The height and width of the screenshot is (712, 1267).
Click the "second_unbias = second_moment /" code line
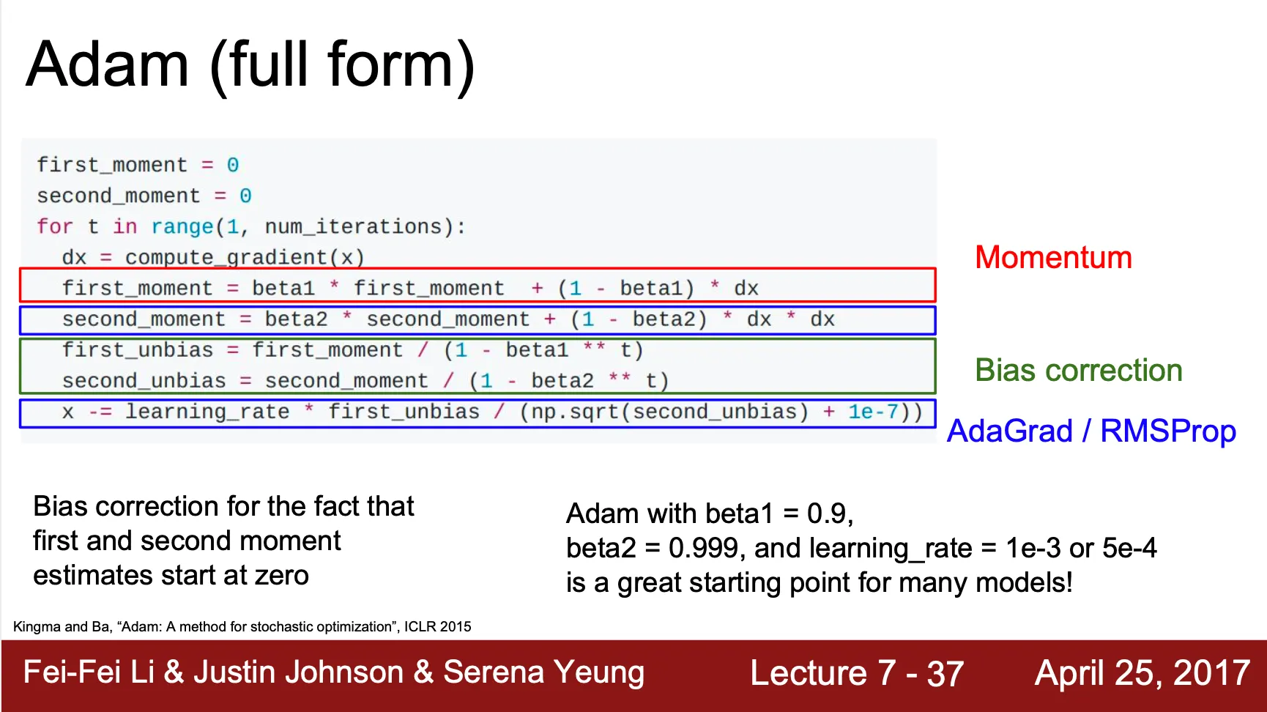tap(365, 381)
